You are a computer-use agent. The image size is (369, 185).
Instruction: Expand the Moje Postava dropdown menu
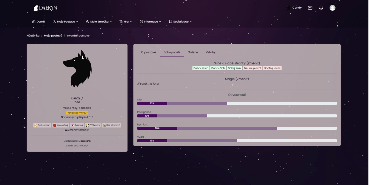click(x=65, y=22)
